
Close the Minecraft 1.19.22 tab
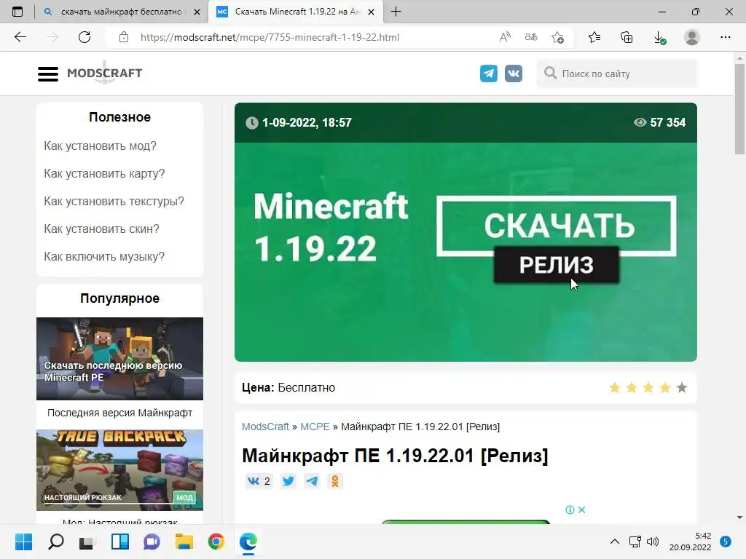[371, 12]
